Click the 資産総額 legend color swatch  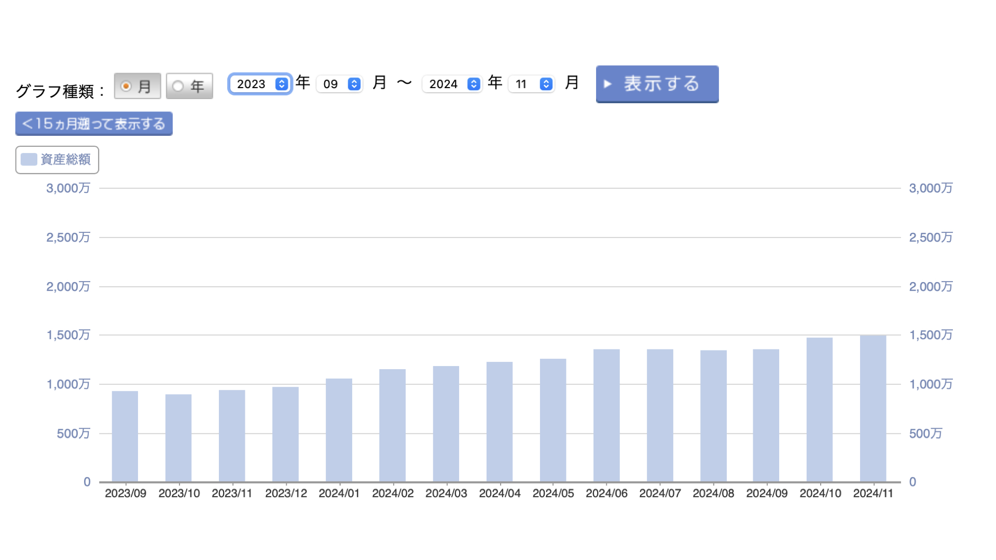(29, 160)
